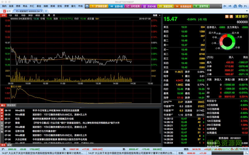Image resolution: width=249 pixels, height=155 pixels.
Task: Open news 今年首家爆仓股即将复牌
Action: [x=60, y=139]
